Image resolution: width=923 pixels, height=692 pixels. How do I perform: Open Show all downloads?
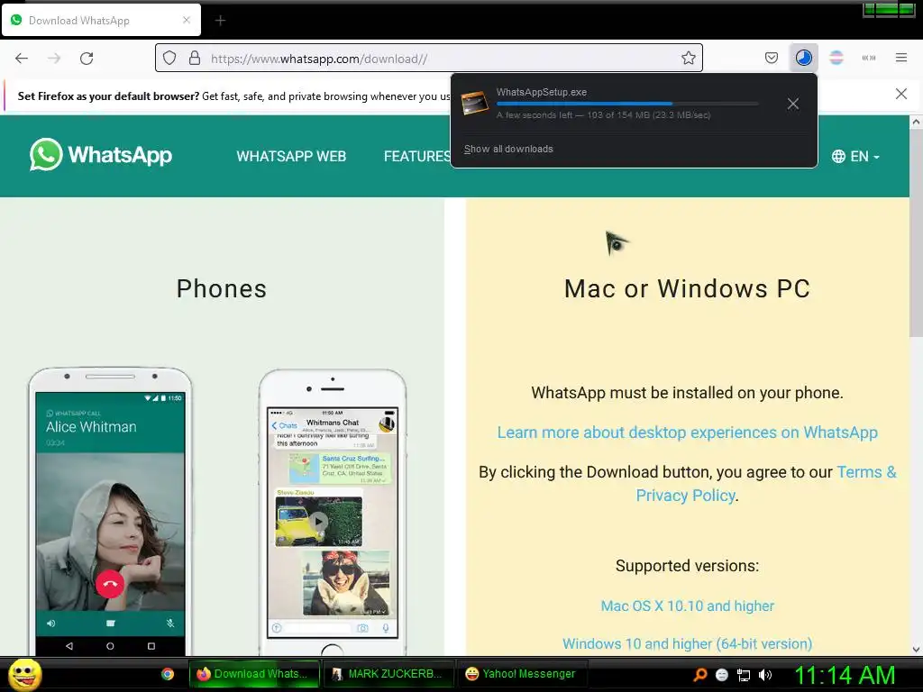508,149
